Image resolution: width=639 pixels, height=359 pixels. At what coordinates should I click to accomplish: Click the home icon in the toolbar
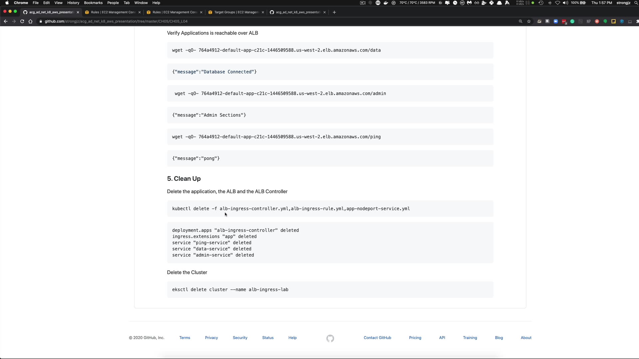(x=30, y=21)
